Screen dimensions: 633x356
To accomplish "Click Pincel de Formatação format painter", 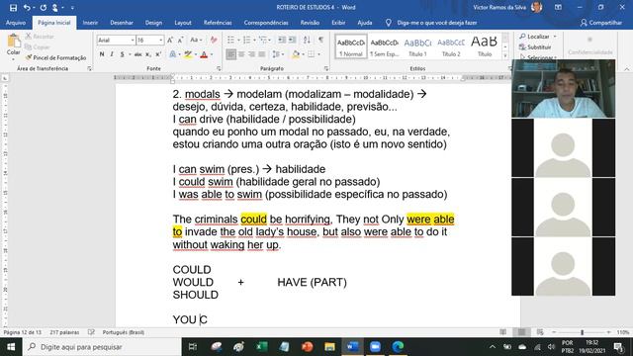I will point(55,57).
